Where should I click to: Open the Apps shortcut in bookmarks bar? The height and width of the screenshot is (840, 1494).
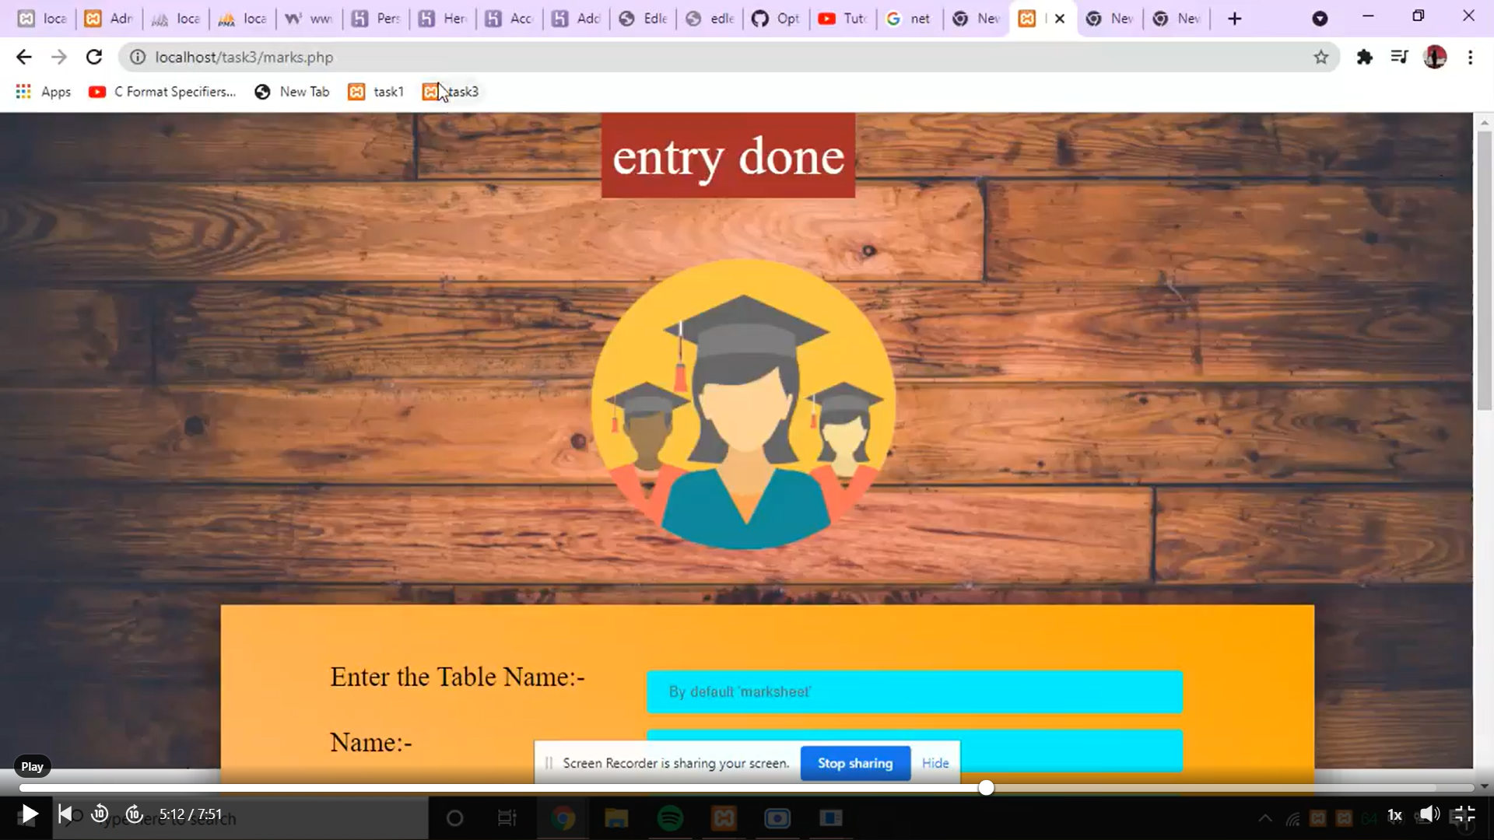pos(44,92)
